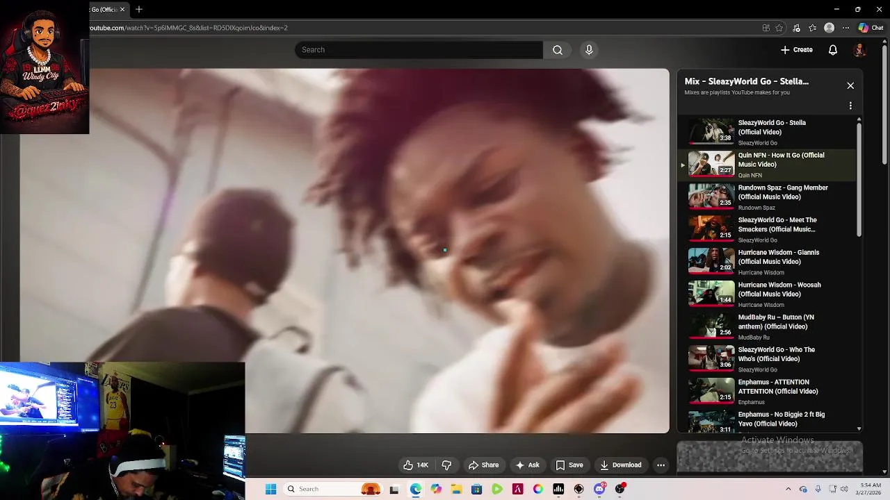
Task: Open the browser profile icon
Action: tap(829, 28)
